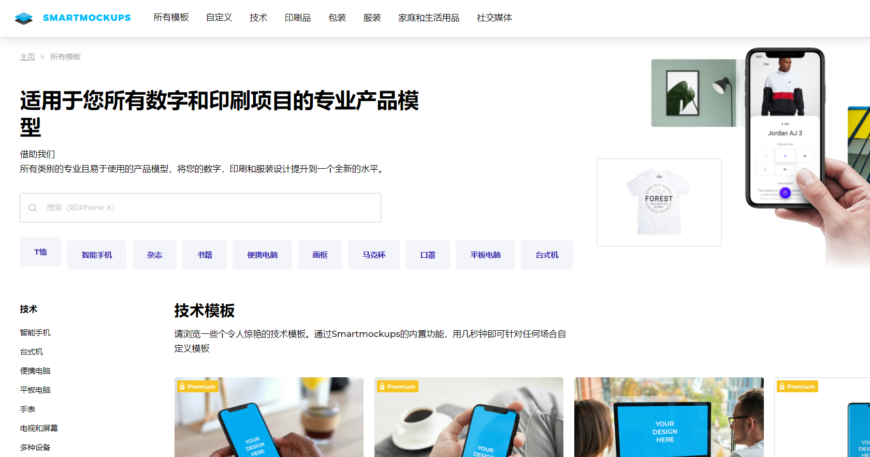Select the 平板电脑 category chip
The width and height of the screenshot is (870, 457).
click(x=485, y=255)
